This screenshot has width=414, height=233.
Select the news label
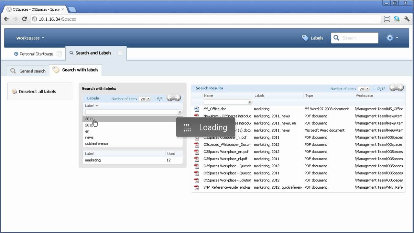pos(133,137)
